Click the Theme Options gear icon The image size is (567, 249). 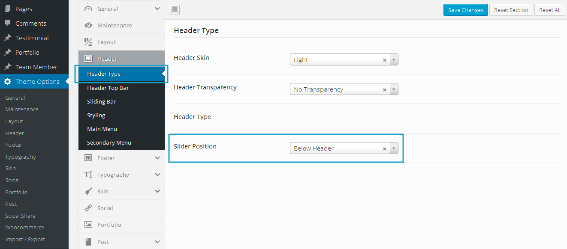[x=8, y=82]
